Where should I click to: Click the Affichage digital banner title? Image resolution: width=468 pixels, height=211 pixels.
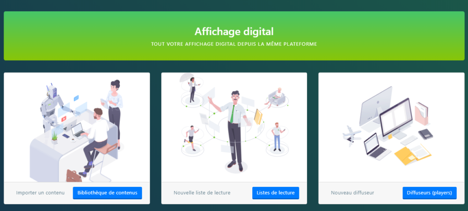pyautogui.click(x=234, y=32)
